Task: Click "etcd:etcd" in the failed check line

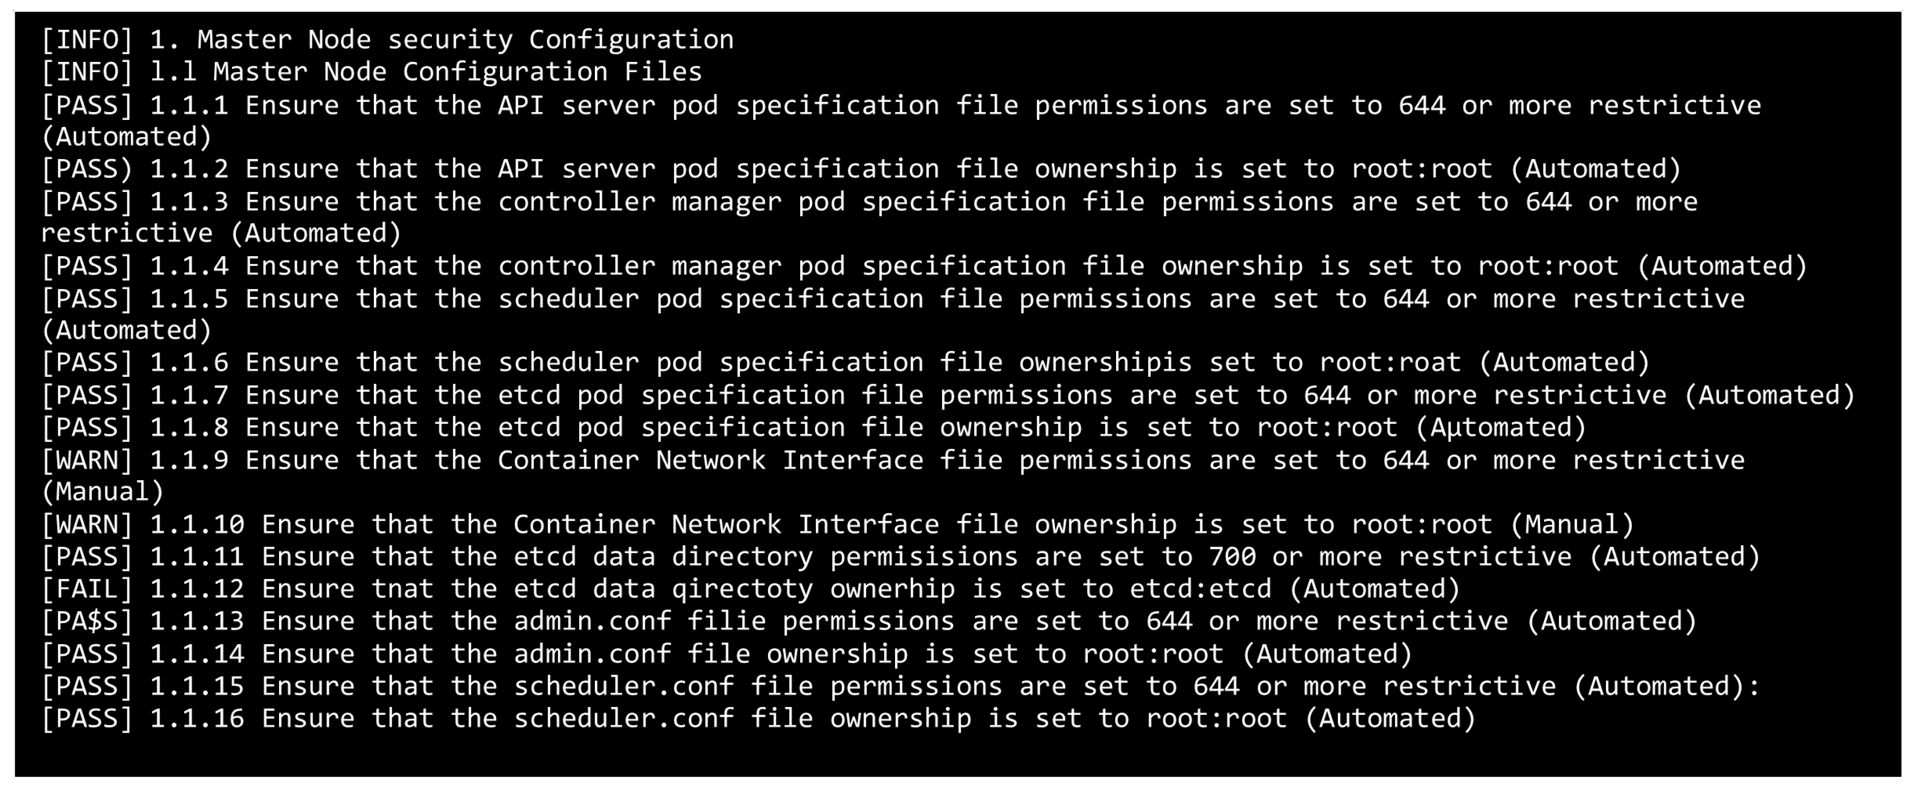Action: 1200,589
